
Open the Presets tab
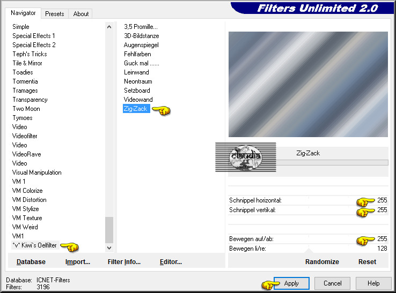[55, 14]
